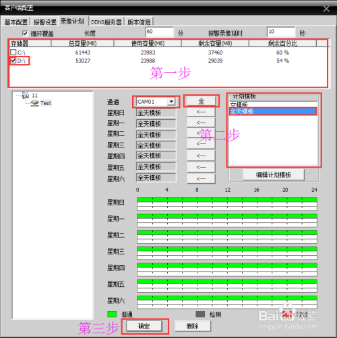Viewport: 337px width, 338px height.
Task: Click the 存储器 column header
Action: pyautogui.click(x=30, y=43)
